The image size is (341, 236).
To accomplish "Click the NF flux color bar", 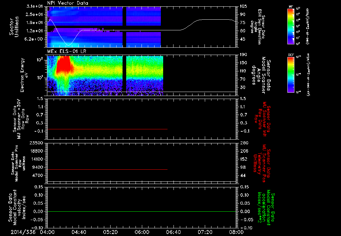I will coord(291,26).
